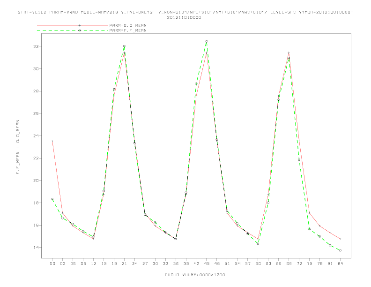Viewport: 371px width, 287px height.
Task: Click y-axis tick label 14
Action: (36, 248)
